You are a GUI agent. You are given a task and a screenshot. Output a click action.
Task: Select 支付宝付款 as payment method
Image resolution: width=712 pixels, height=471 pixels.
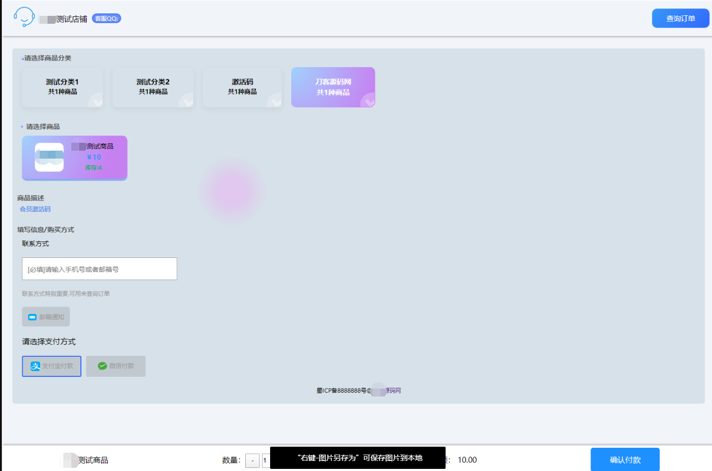pyautogui.click(x=52, y=366)
